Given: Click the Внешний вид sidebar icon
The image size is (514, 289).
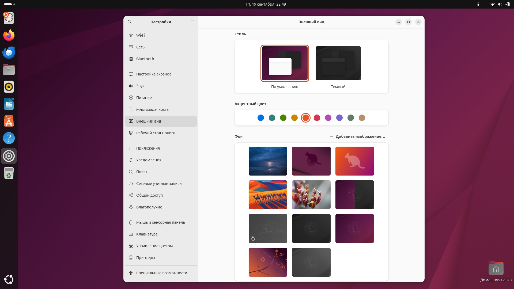Looking at the screenshot, I should click(x=131, y=121).
